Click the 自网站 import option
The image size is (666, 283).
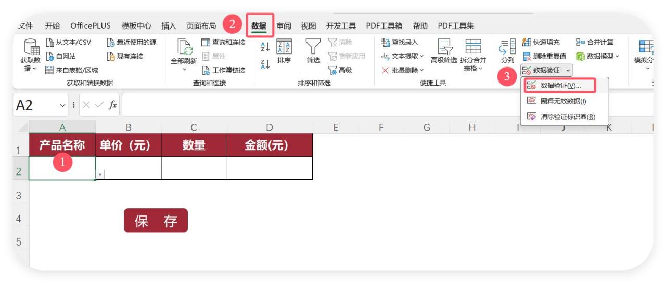point(61,56)
